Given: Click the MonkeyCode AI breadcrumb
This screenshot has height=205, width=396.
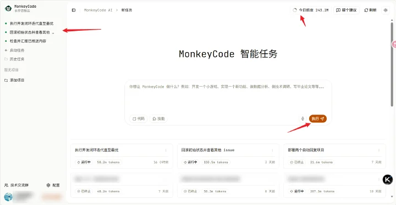Looking at the screenshot, I should (98, 10).
